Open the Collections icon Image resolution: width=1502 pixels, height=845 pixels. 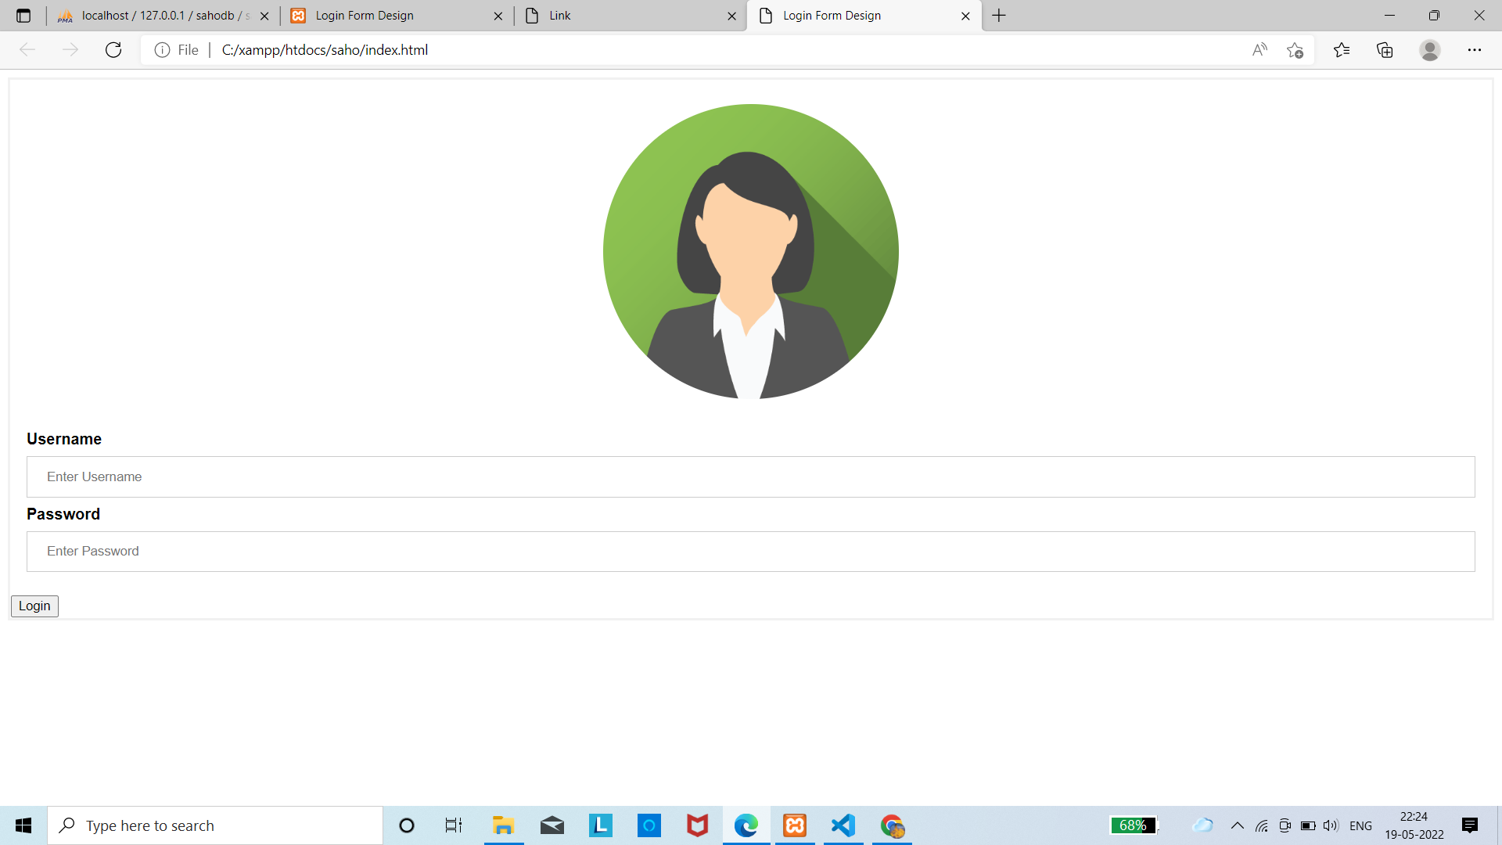pos(1385,50)
